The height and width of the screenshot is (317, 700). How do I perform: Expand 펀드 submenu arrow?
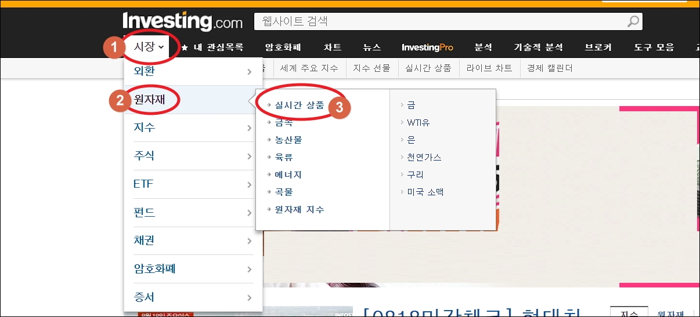[x=250, y=213]
